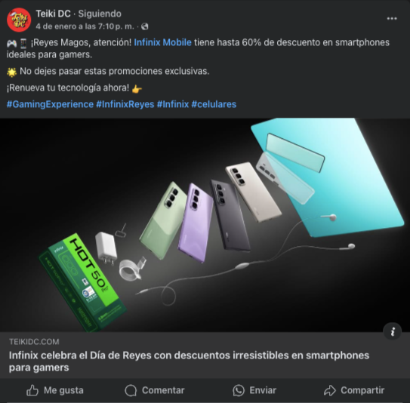Open the Teiki DC page name
The height and width of the screenshot is (403, 410).
tap(53, 14)
